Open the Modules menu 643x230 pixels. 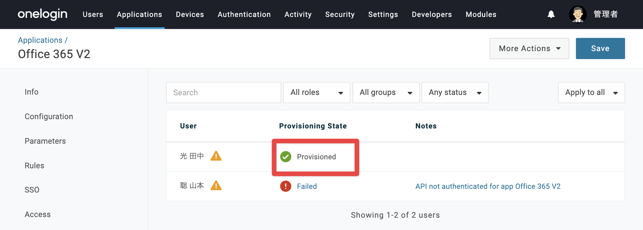[481, 14]
